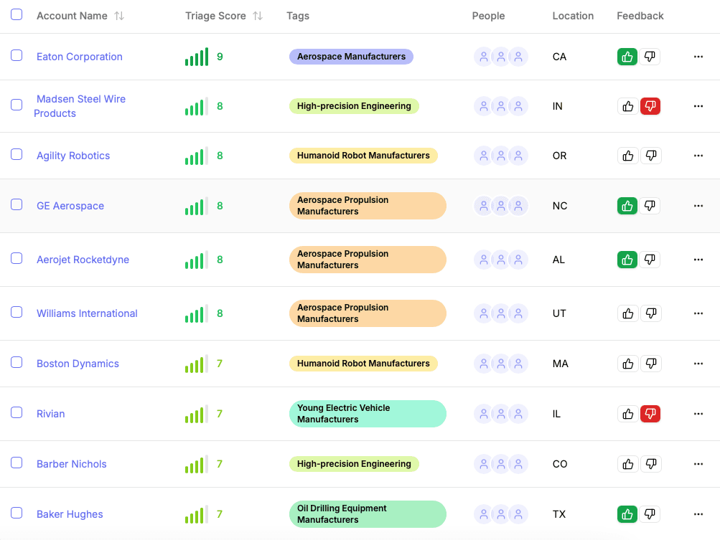Check the select-all checkbox in the header
The image size is (720, 540).
click(17, 14)
